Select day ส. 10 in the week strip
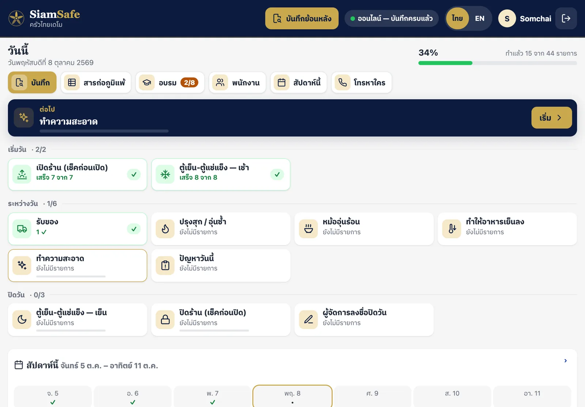Viewport: 585px width, 407px height. (x=452, y=396)
